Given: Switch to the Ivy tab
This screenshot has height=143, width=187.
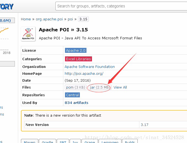Looking at the screenshot, I should point(75,141).
